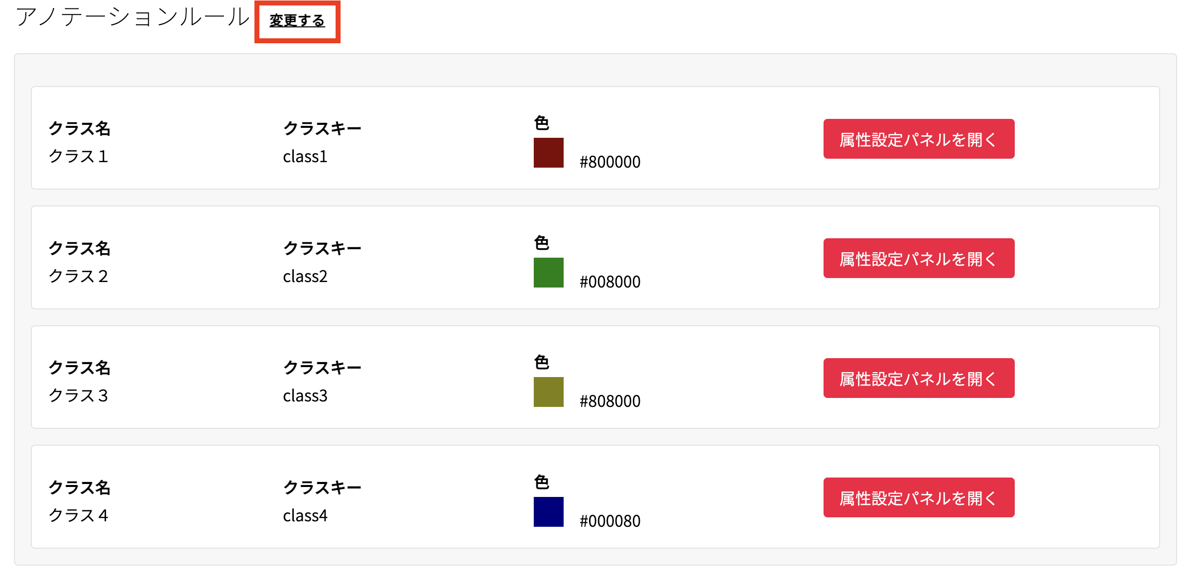Viewport: 1192px width, 581px height.
Task: Select the class4 class key text
Action: click(305, 515)
